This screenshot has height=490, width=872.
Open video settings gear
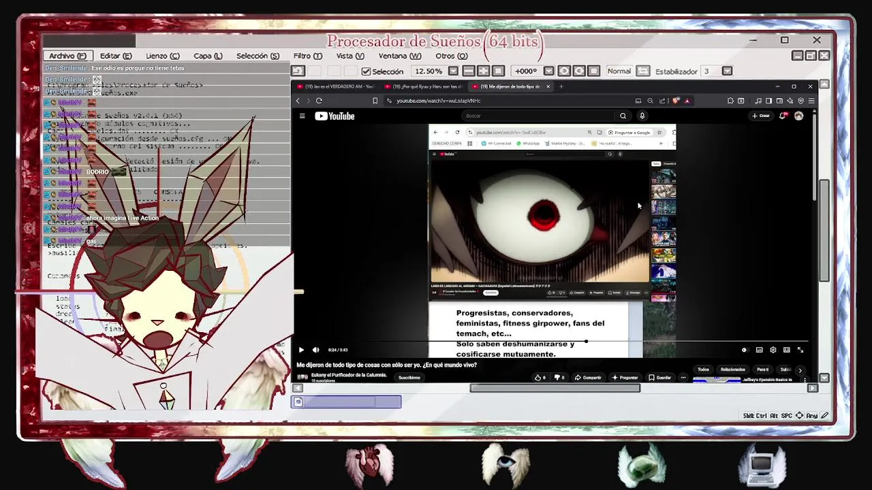click(x=773, y=350)
